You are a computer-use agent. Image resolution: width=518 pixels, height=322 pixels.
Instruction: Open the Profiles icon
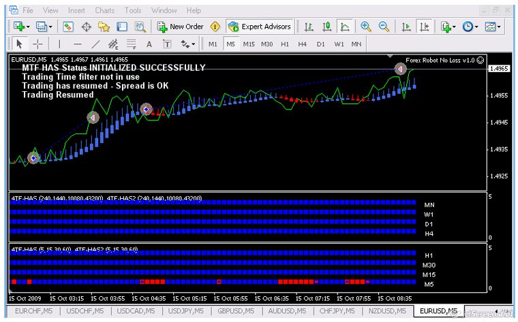tap(42, 27)
